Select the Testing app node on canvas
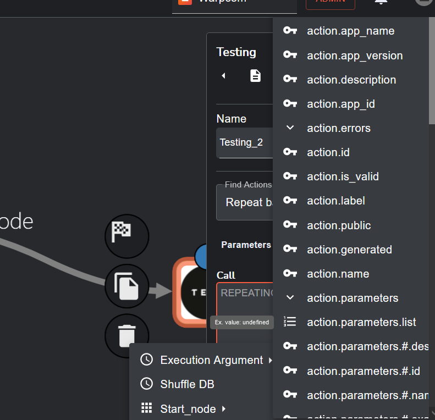Viewport: 435px width, 420px height. tap(190, 292)
